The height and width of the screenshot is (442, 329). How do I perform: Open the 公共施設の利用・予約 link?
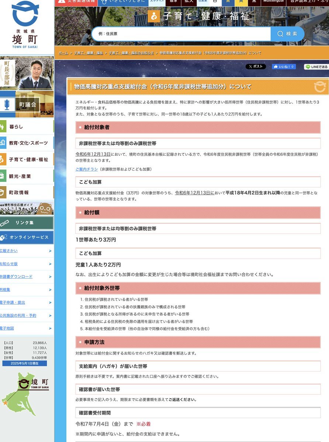click(x=18, y=315)
